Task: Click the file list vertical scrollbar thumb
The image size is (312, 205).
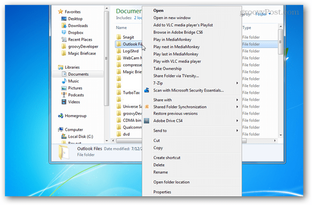Action: coord(281,42)
